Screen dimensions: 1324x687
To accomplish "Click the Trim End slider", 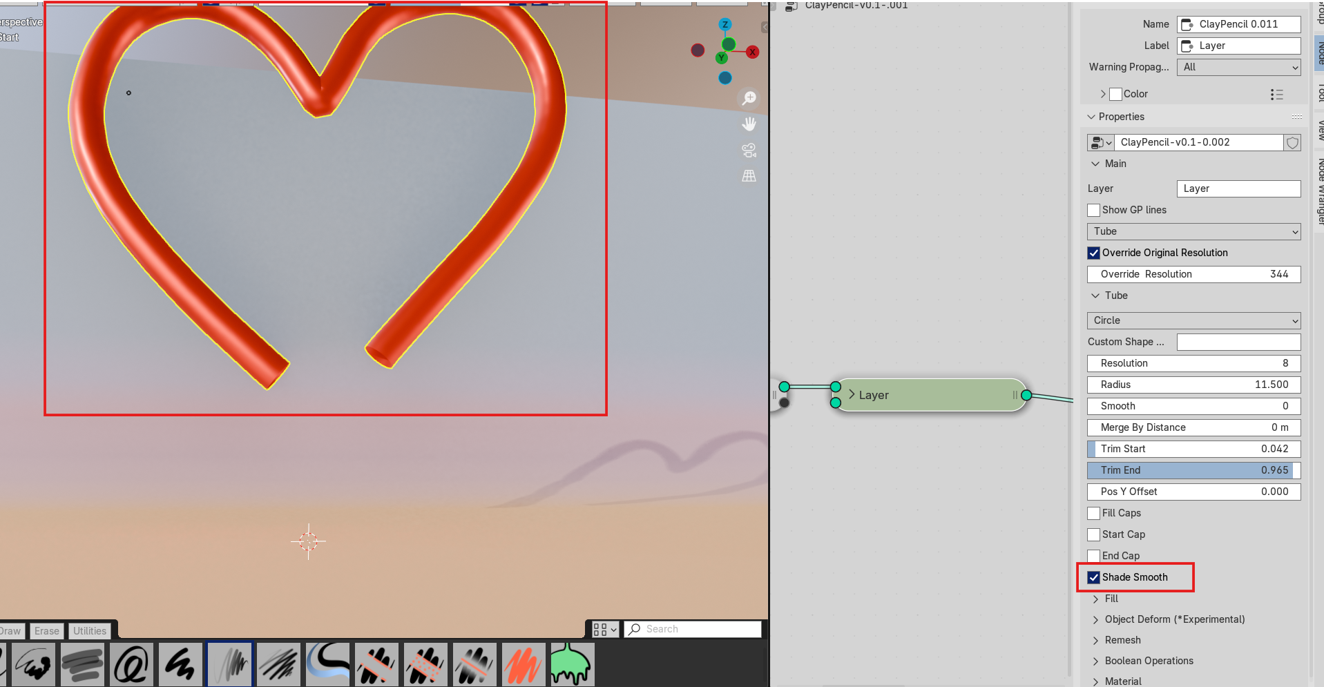I will (1193, 470).
